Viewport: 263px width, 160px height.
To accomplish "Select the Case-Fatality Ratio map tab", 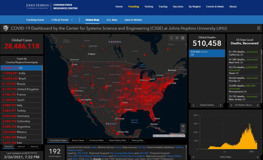I will point(117,141).
